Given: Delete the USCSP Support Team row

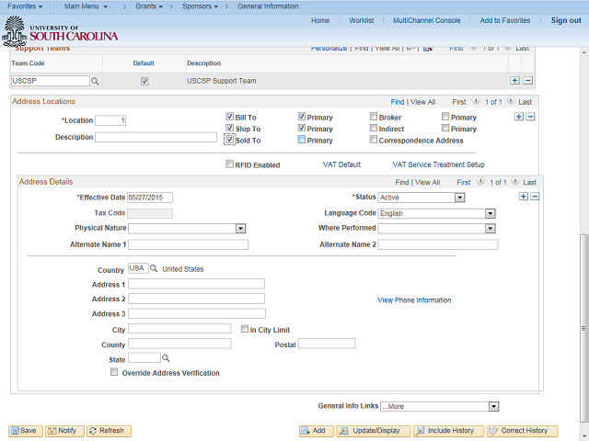Looking at the screenshot, I should click(x=527, y=81).
